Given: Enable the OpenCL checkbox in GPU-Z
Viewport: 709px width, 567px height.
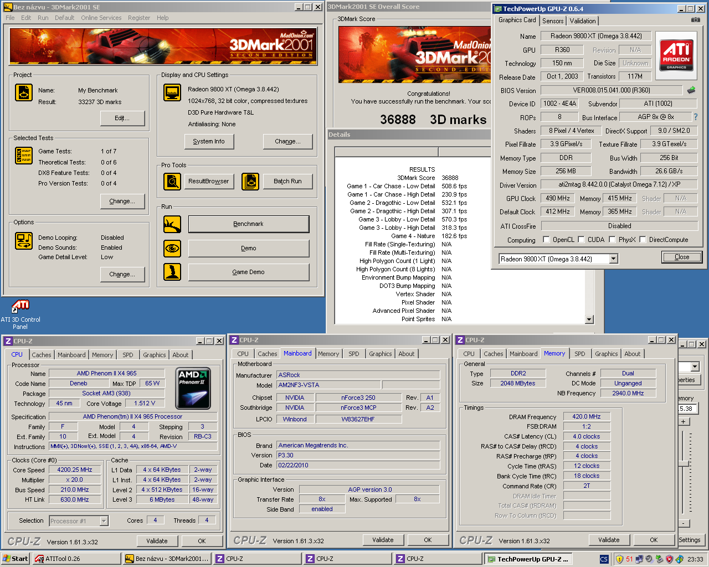Looking at the screenshot, I should [546, 240].
